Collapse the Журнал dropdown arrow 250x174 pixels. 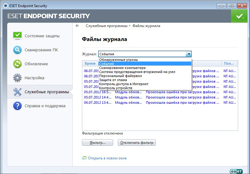pyautogui.click(x=188, y=54)
